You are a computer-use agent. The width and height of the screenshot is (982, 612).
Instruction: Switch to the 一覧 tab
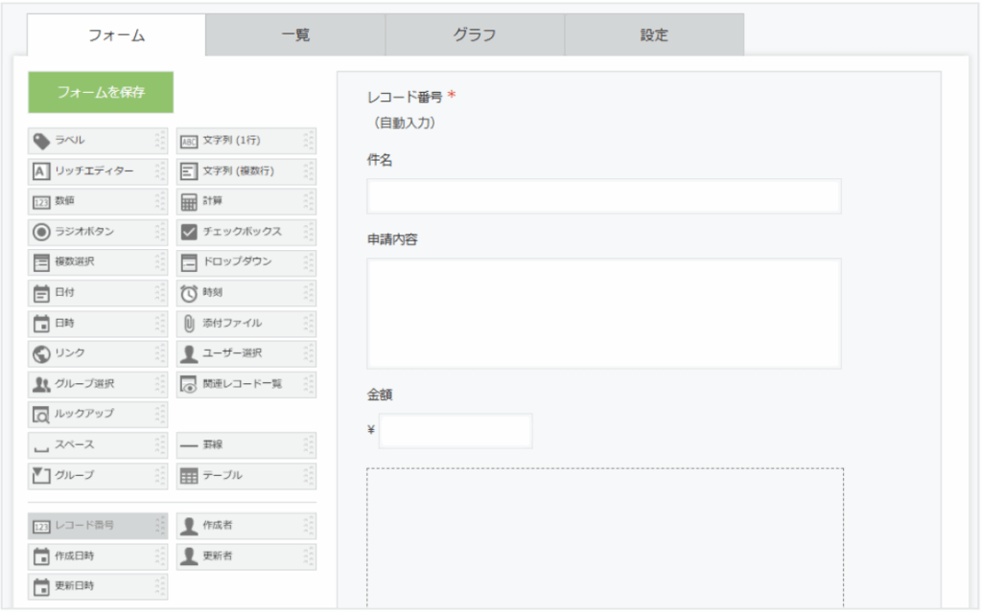coord(295,35)
